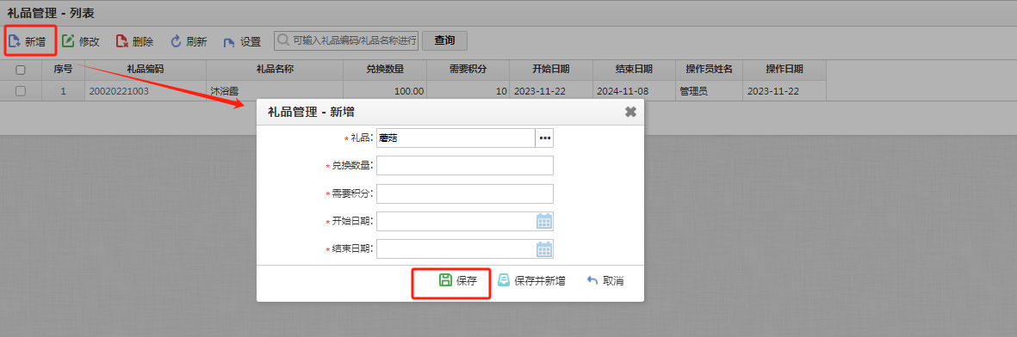1017x337 pixels.
Task: Click the 查询 (Query) button
Action: pos(445,40)
